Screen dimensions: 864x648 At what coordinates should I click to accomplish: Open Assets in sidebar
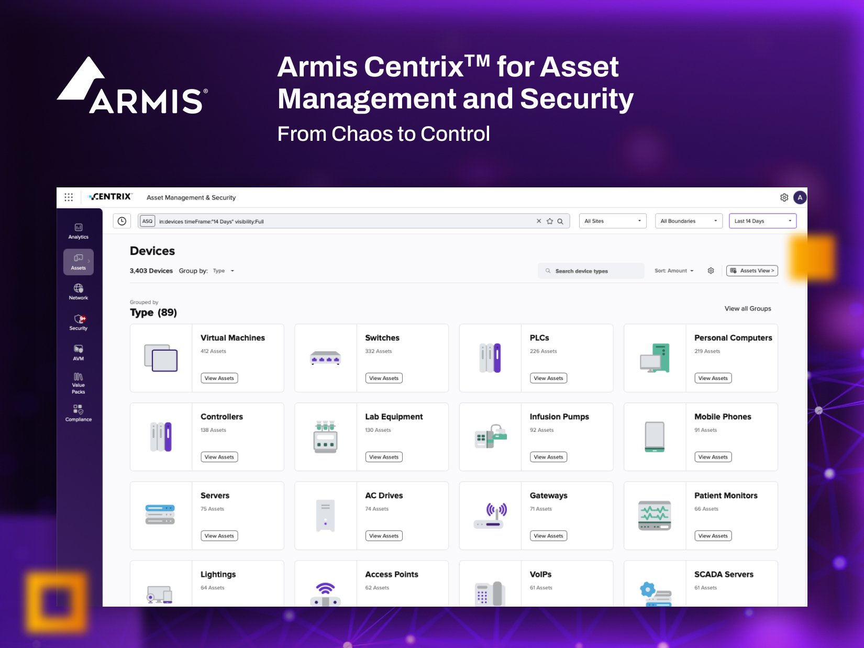pos(79,262)
